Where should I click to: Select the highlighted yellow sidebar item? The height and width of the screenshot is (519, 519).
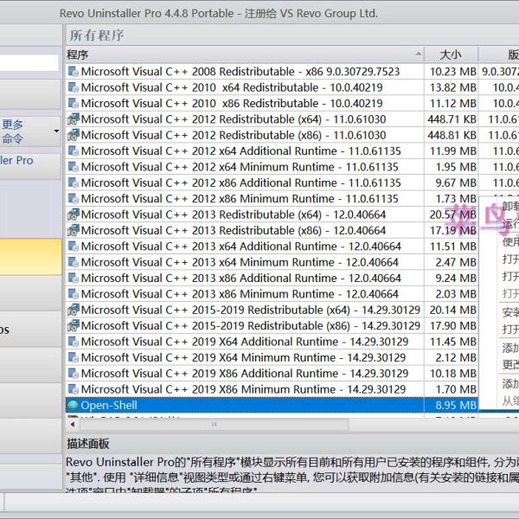pos(31,257)
